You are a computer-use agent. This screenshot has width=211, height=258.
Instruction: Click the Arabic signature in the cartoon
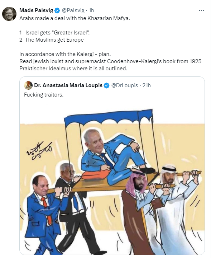tap(39, 151)
